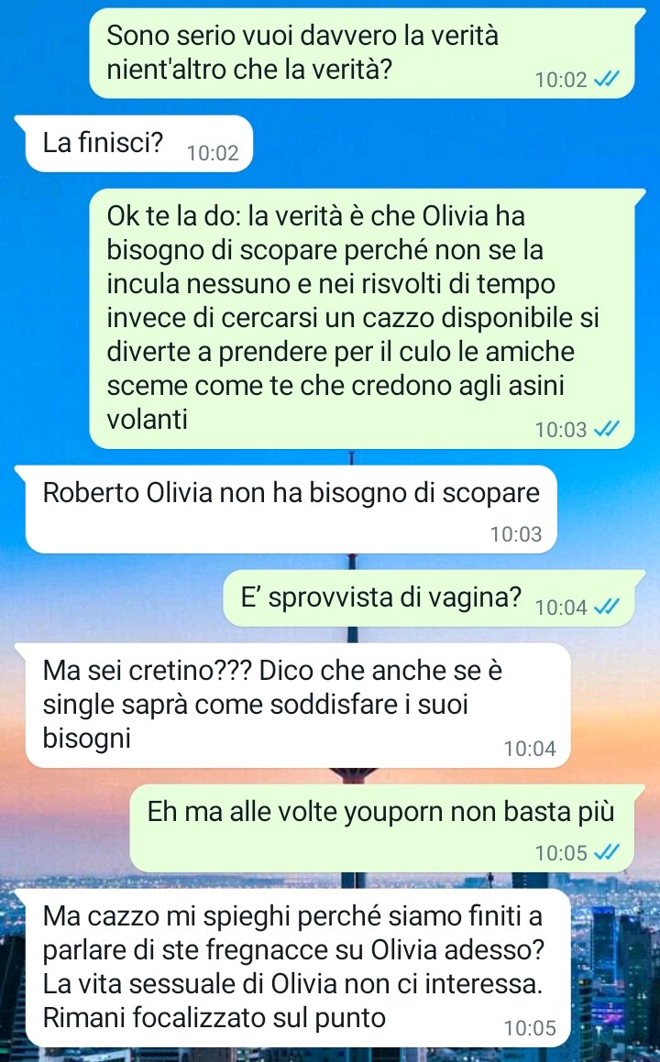The height and width of the screenshot is (1062, 660).
Task: Tap the read-receipt ticks on 10:02 message
Action: pyautogui.click(x=606, y=80)
